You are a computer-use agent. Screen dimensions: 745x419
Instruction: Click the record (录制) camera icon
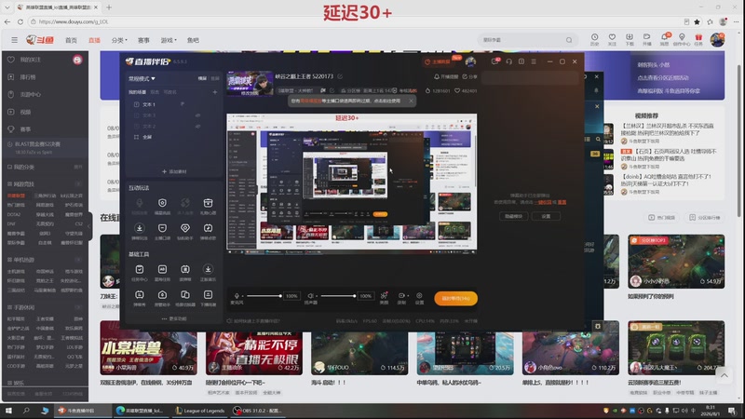coord(401,295)
